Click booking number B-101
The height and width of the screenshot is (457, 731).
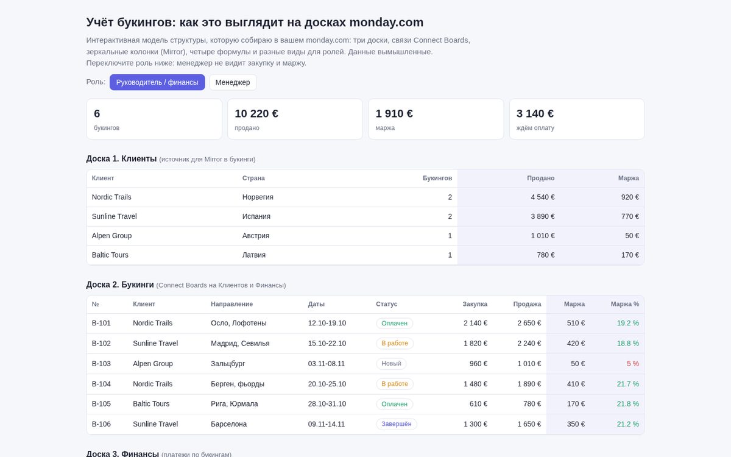coord(101,324)
